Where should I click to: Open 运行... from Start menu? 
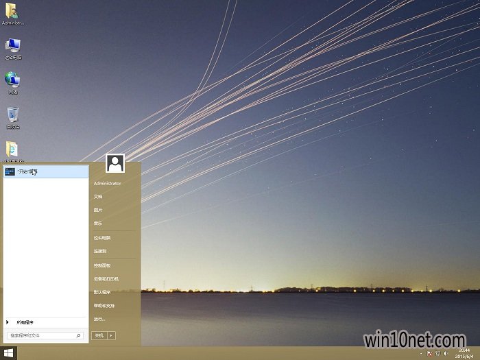[99, 319]
